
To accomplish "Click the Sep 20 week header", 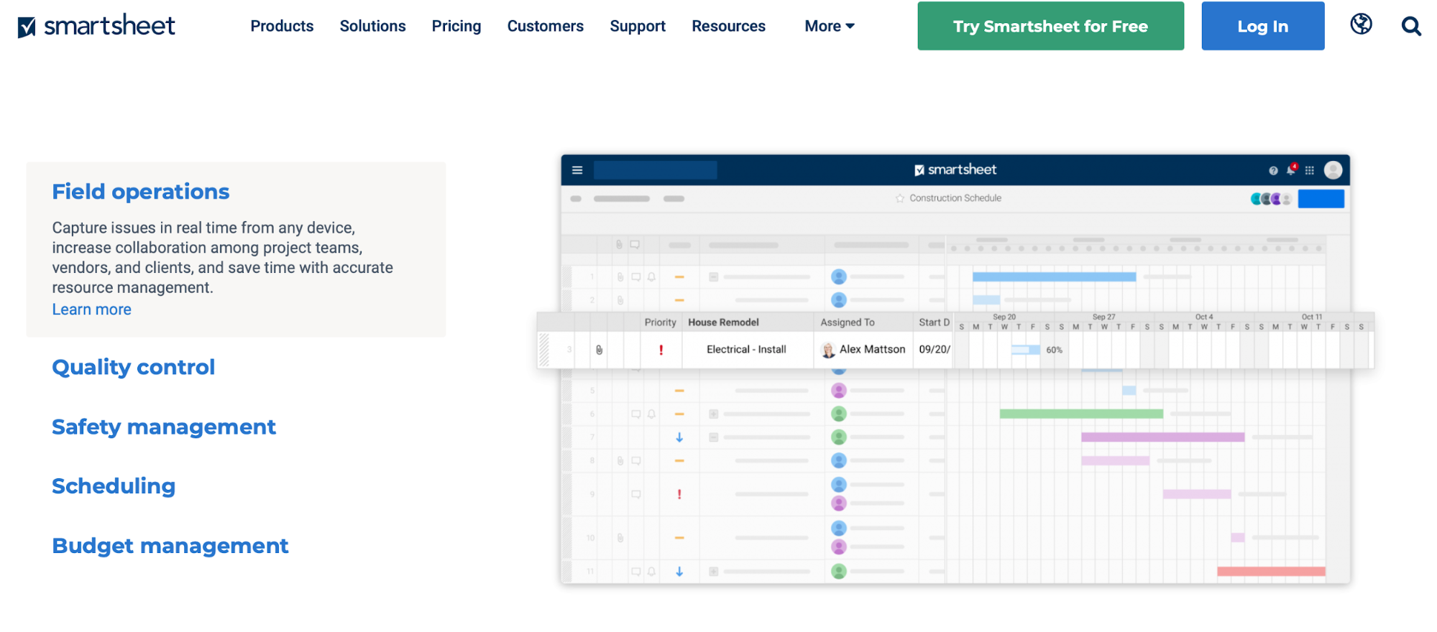I will pyautogui.click(x=1004, y=317).
